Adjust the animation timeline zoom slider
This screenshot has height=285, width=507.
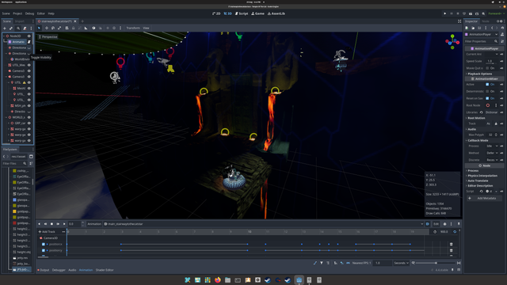pyautogui.click(x=435, y=263)
